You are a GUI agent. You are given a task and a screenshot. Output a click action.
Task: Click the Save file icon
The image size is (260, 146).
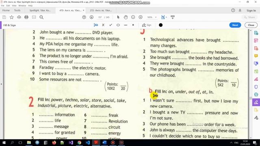[x=4, y=17]
